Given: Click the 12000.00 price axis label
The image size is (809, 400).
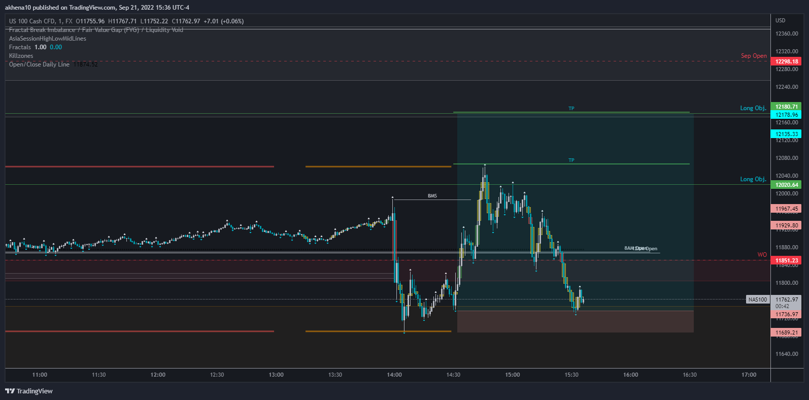Looking at the screenshot, I should pyautogui.click(x=787, y=193).
